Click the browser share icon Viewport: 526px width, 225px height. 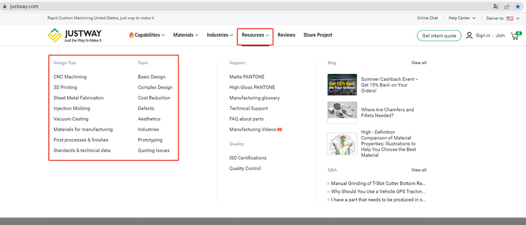507,7
